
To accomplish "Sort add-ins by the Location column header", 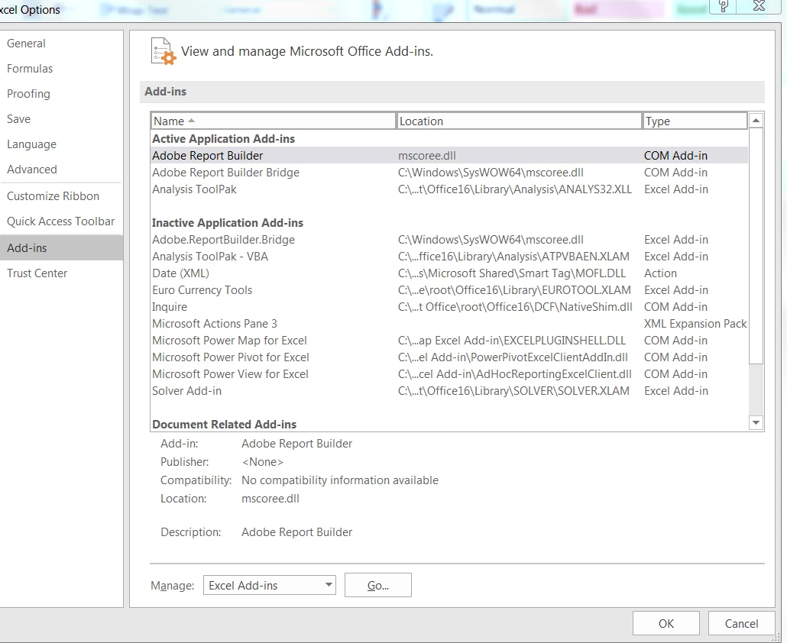I will tap(520, 121).
